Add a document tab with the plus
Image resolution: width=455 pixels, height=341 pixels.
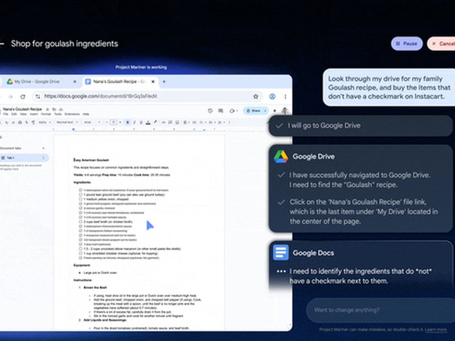[x=44, y=148]
